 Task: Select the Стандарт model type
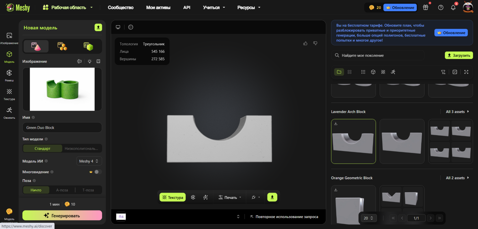(x=42, y=148)
